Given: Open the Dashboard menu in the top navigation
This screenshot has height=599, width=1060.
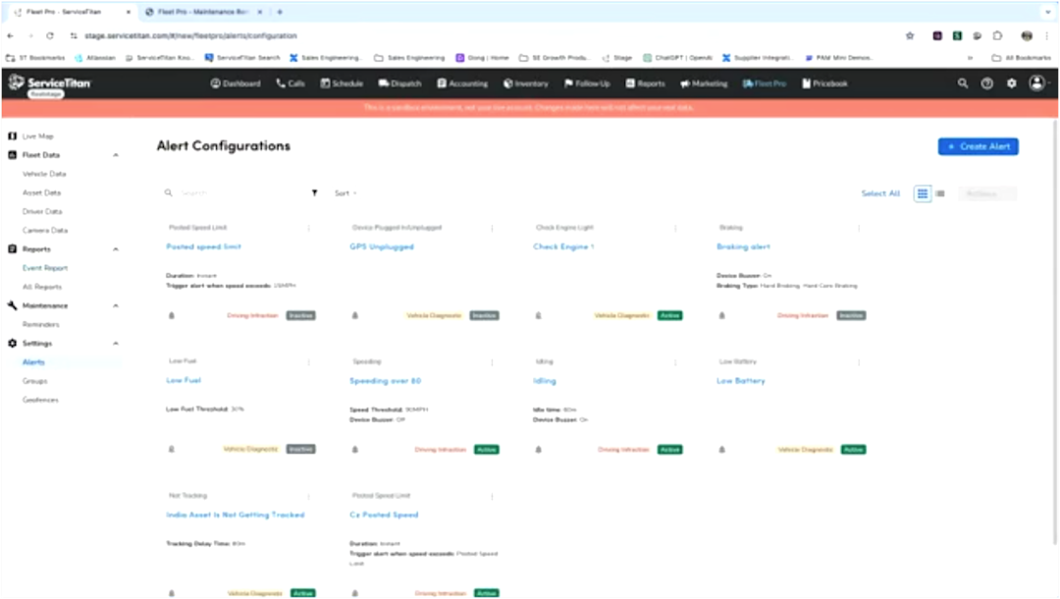Looking at the screenshot, I should tap(236, 83).
